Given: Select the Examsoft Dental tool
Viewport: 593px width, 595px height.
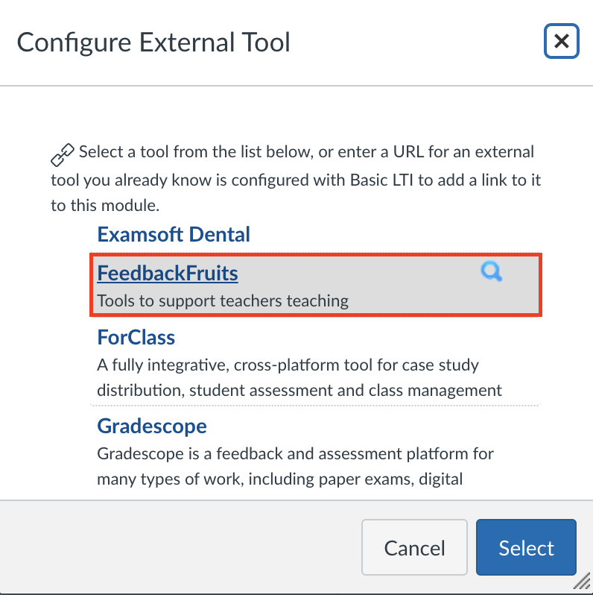Looking at the screenshot, I should pyautogui.click(x=174, y=235).
